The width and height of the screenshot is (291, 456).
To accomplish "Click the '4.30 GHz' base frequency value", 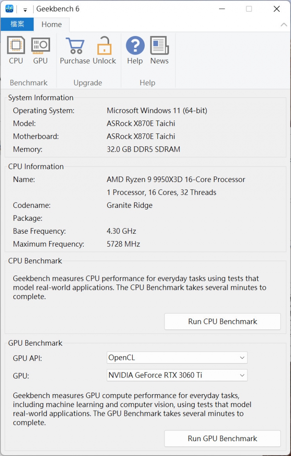I will pyautogui.click(x=121, y=231).
